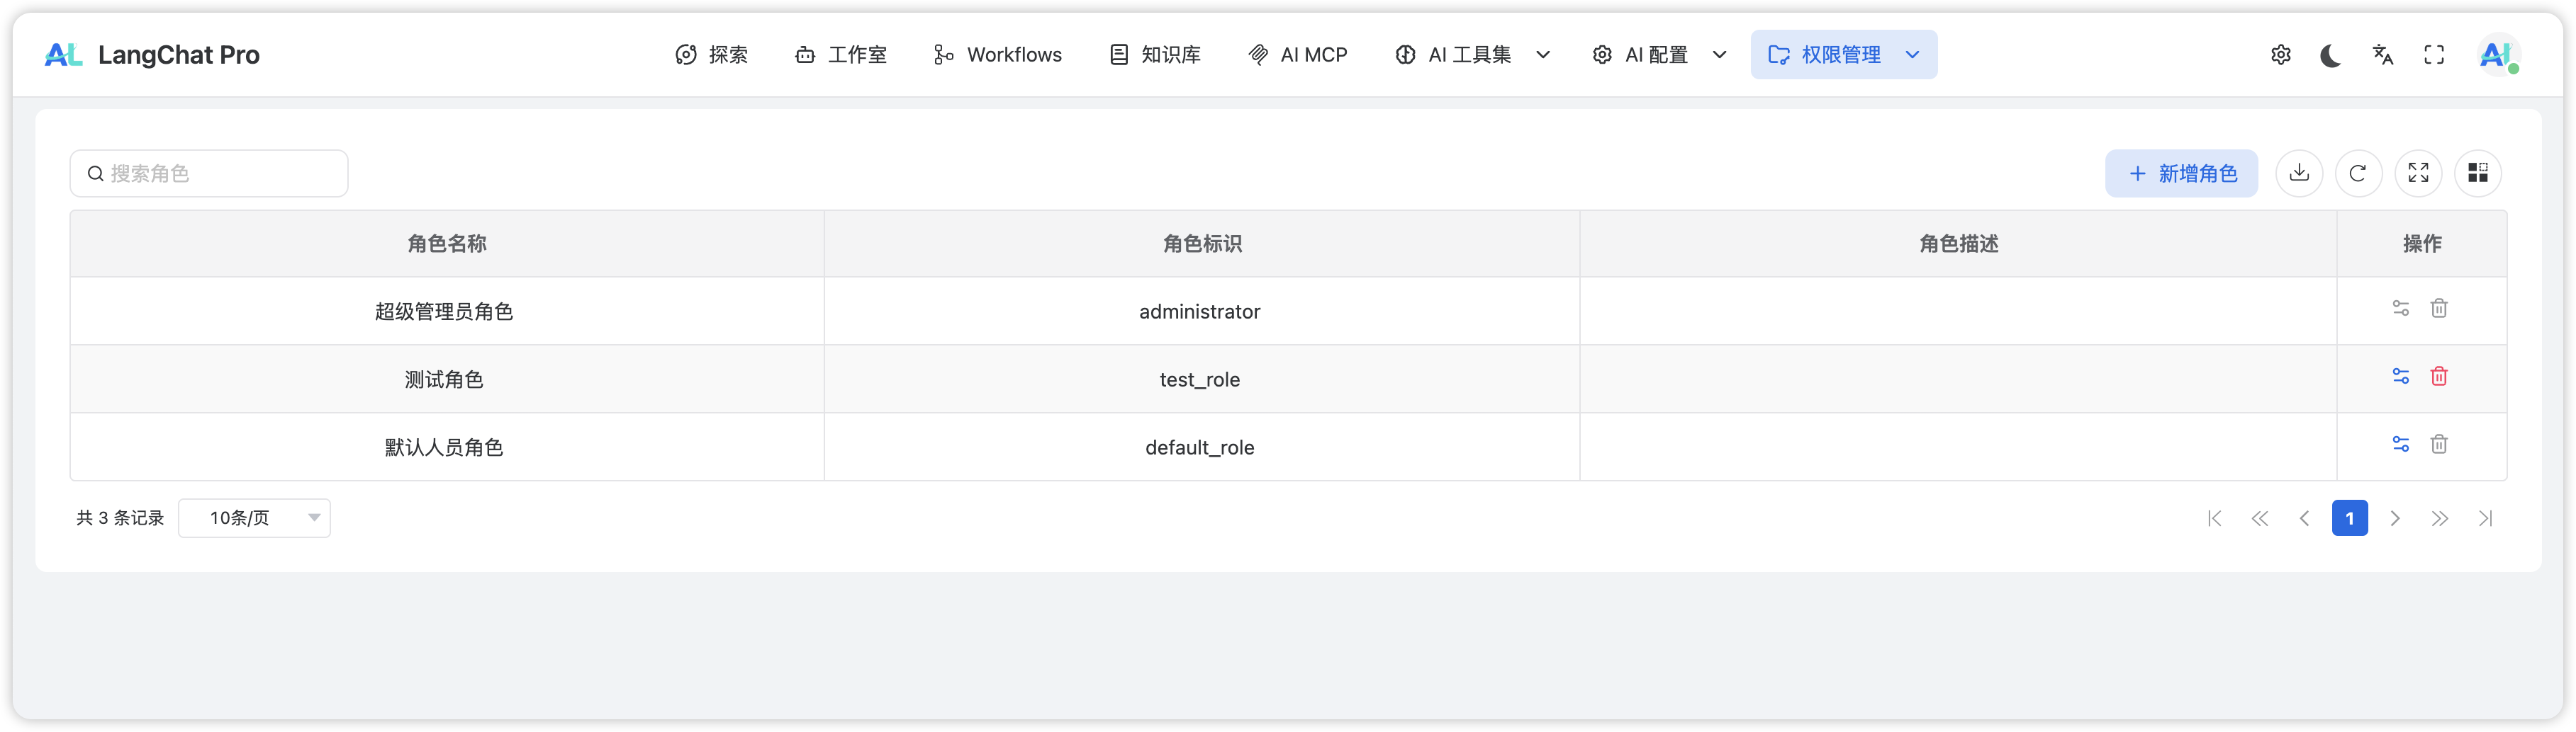
Task: Click the export download icon
Action: coord(2299,173)
